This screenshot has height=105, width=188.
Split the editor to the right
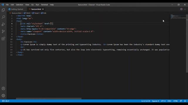pos(181,9)
